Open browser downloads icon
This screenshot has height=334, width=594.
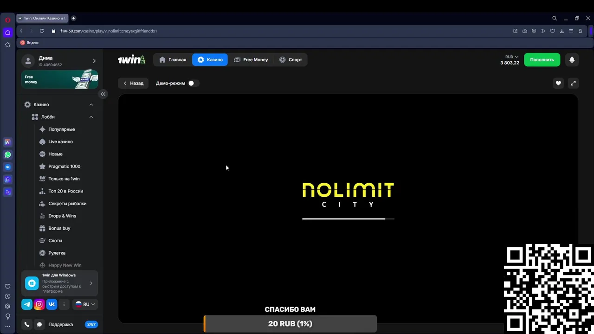coord(562,31)
